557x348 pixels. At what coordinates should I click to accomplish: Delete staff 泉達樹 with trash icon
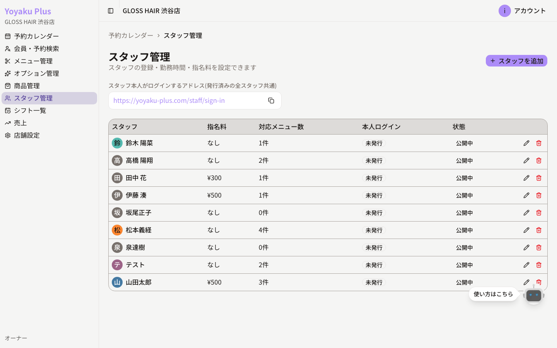click(539, 247)
